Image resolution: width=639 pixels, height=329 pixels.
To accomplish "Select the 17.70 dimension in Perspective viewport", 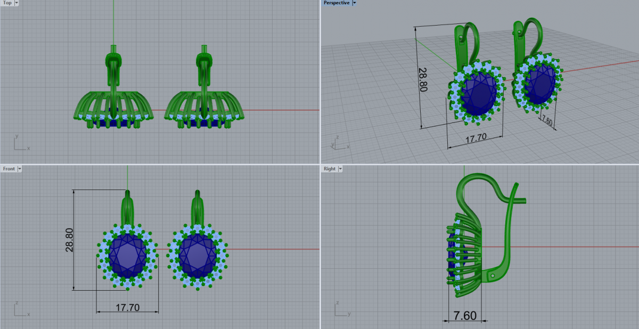I will [475, 138].
